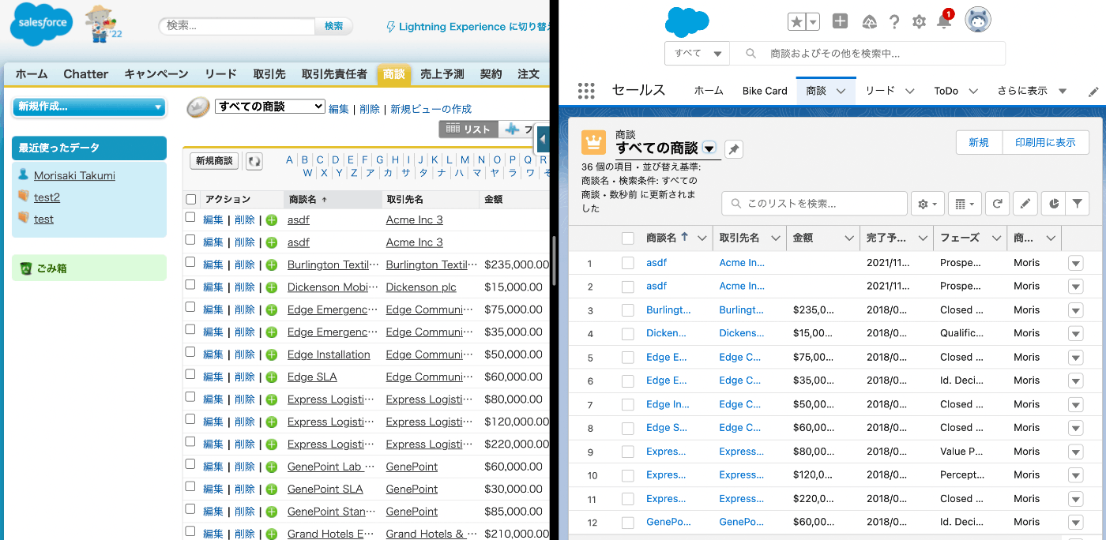
Task: Switch to the Chatter tab in Classic
Action: pos(85,74)
